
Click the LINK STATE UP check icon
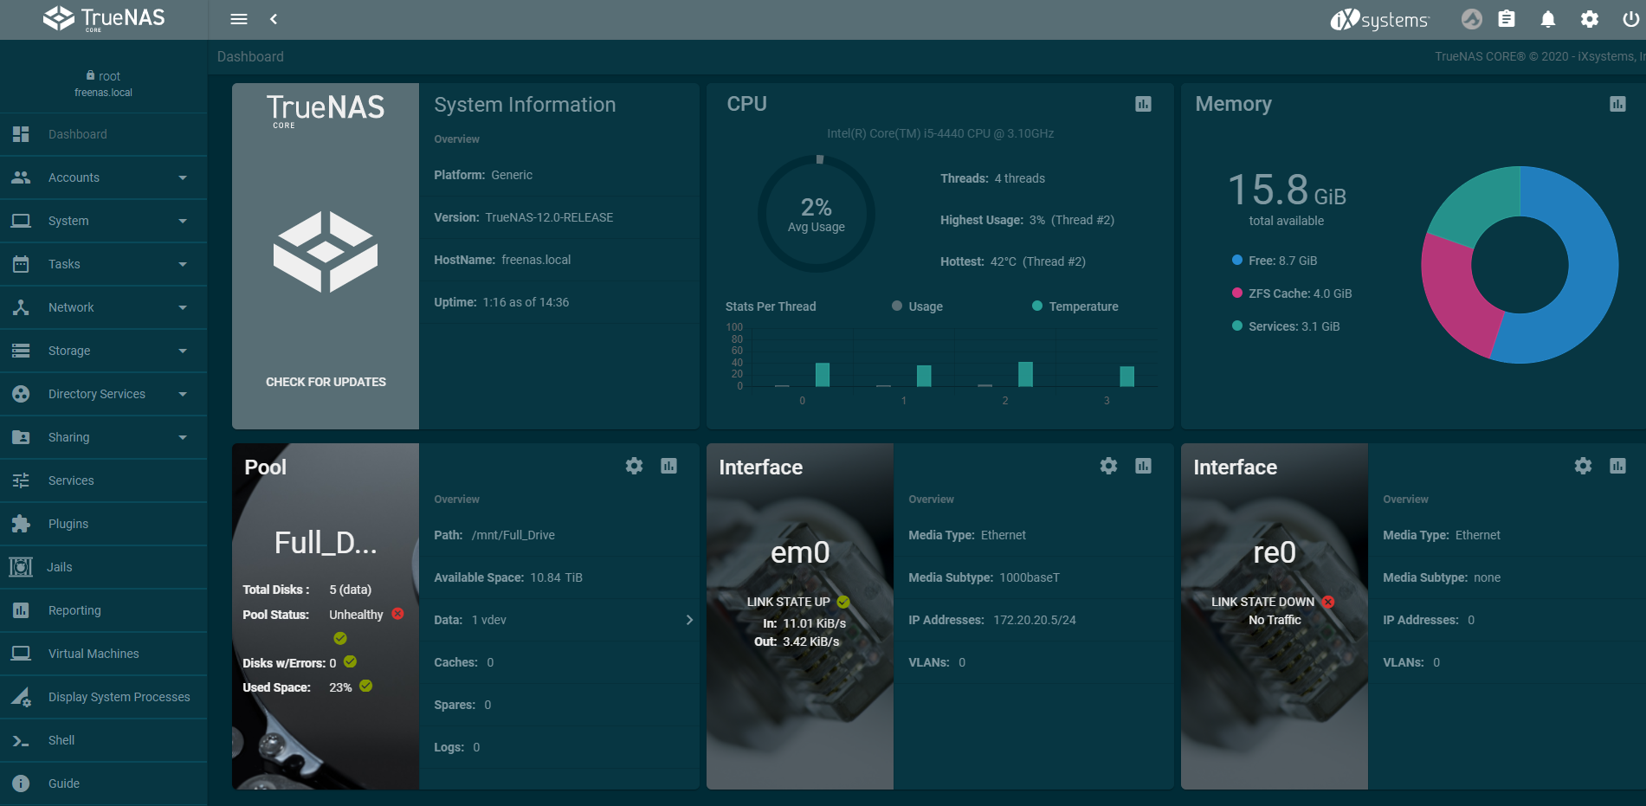pos(843,602)
